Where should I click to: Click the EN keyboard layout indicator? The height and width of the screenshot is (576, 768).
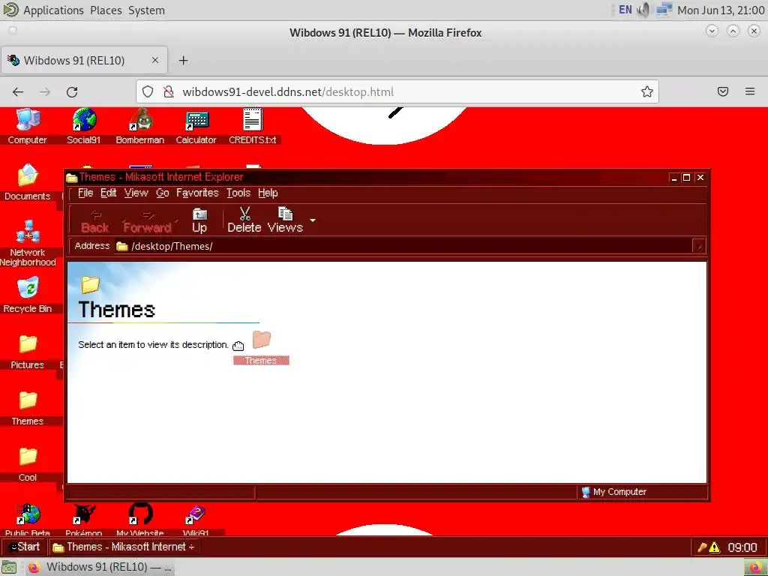pos(625,10)
